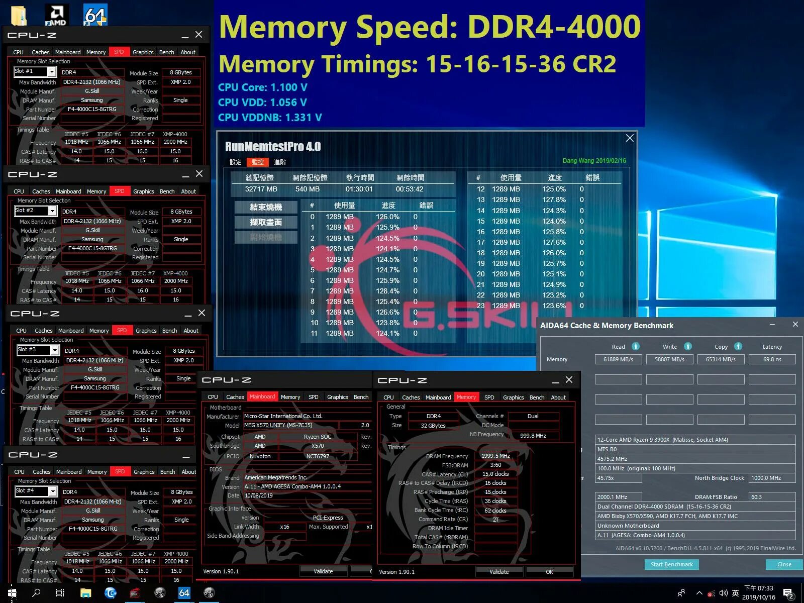Click the volume speaker tray icon
The image size is (804, 603).
[x=723, y=593]
